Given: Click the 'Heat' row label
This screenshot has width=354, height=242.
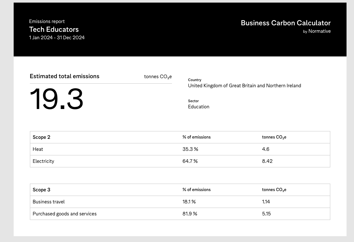Looking at the screenshot, I should pyautogui.click(x=38, y=149).
